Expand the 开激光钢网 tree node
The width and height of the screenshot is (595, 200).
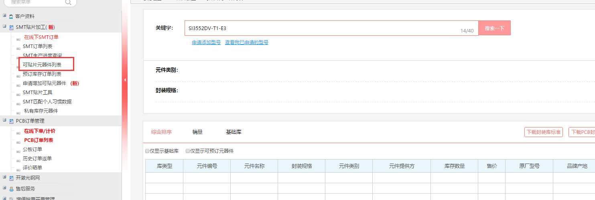click(4, 178)
